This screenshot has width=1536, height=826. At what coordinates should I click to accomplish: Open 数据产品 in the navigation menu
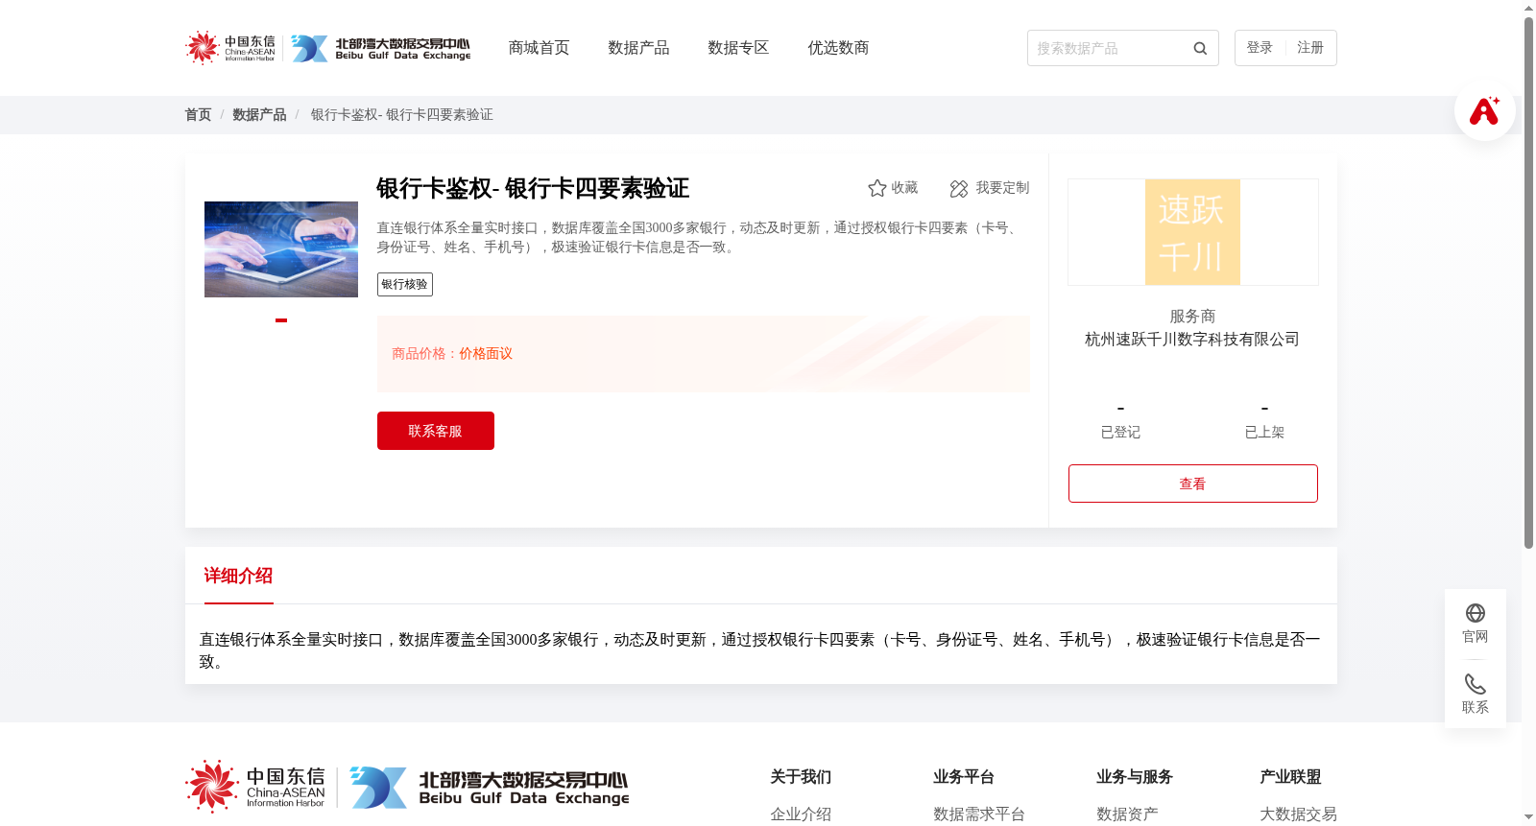(x=638, y=48)
